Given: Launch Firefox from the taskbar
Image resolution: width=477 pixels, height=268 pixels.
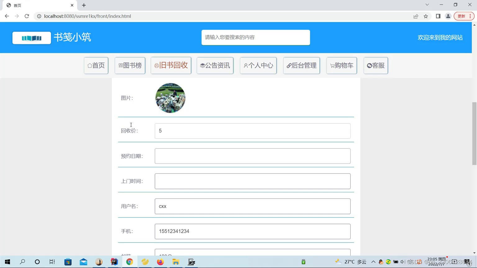Looking at the screenshot, I should click(160, 262).
